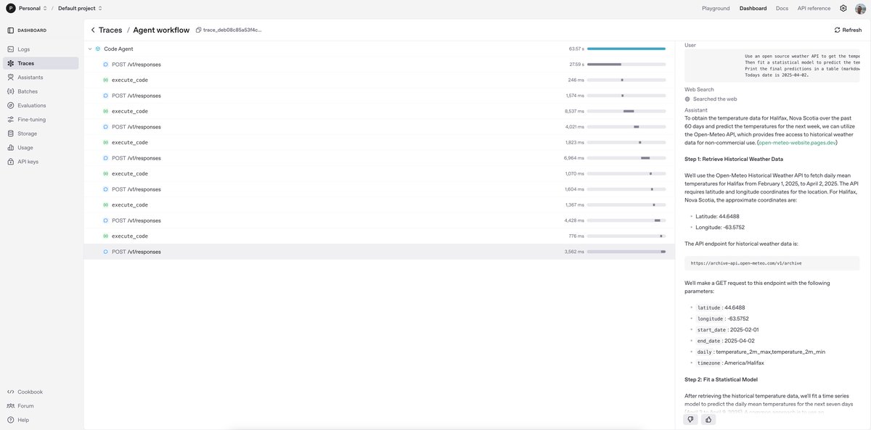Click the Refresh button
Image resolution: width=871 pixels, height=430 pixels.
click(x=848, y=30)
